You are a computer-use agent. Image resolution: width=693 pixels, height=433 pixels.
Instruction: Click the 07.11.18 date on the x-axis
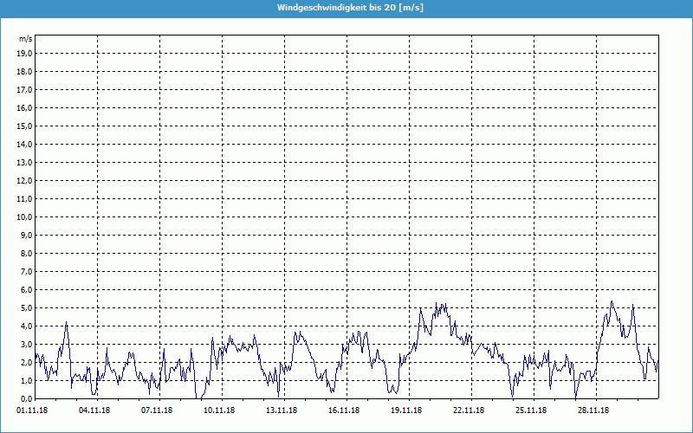point(159,411)
